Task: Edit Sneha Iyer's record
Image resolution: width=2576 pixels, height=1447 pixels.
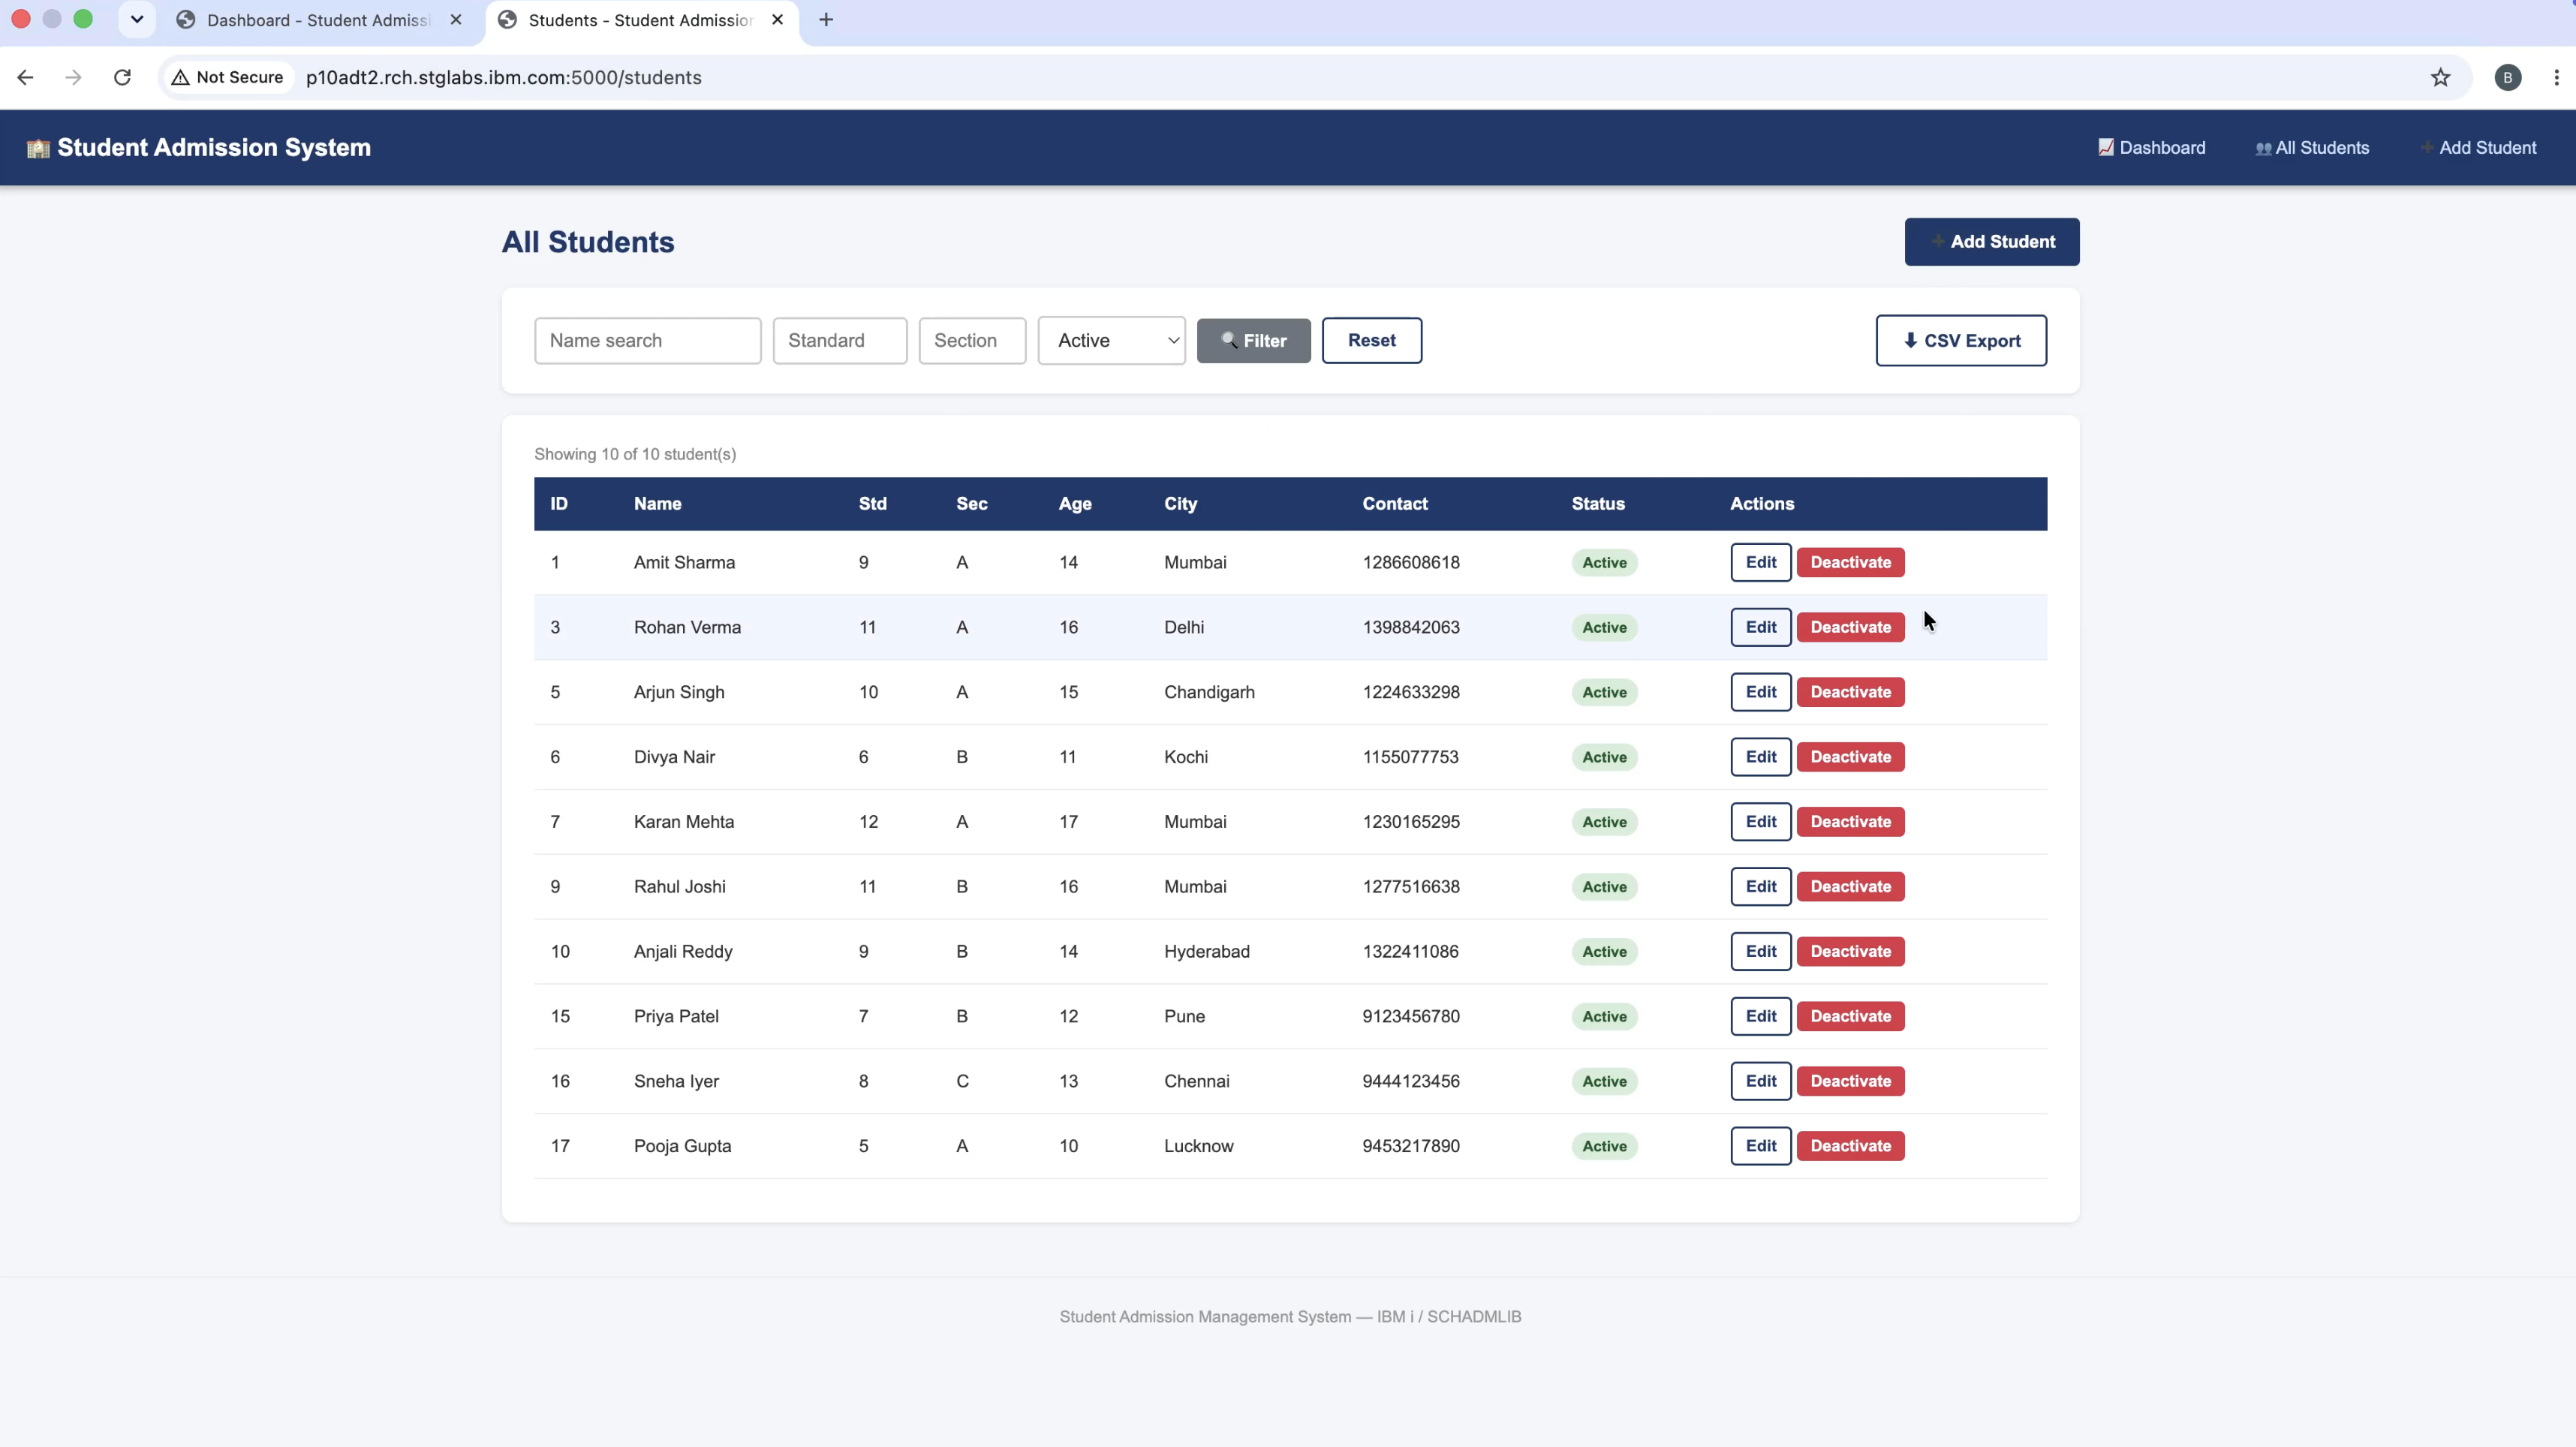Action: tap(1760, 1082)
